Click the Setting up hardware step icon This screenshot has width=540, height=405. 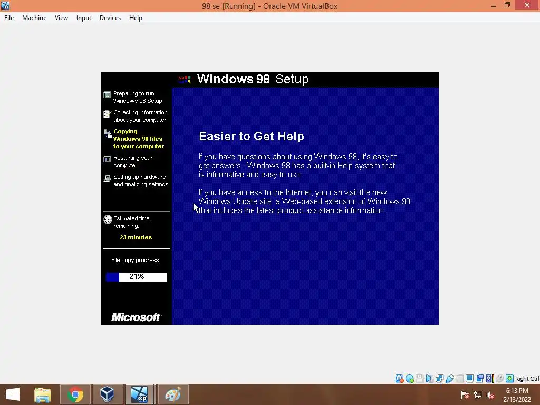tap(107, 178)
